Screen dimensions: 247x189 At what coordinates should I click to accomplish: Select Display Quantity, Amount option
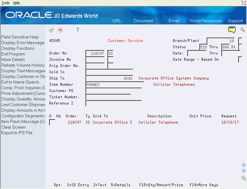(x=23, y=99)
